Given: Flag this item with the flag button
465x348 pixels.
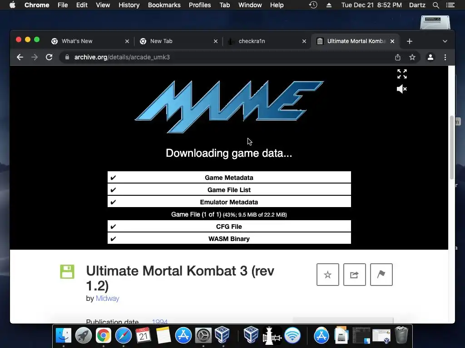Looking at the screenshot, I should coord(381,275).
